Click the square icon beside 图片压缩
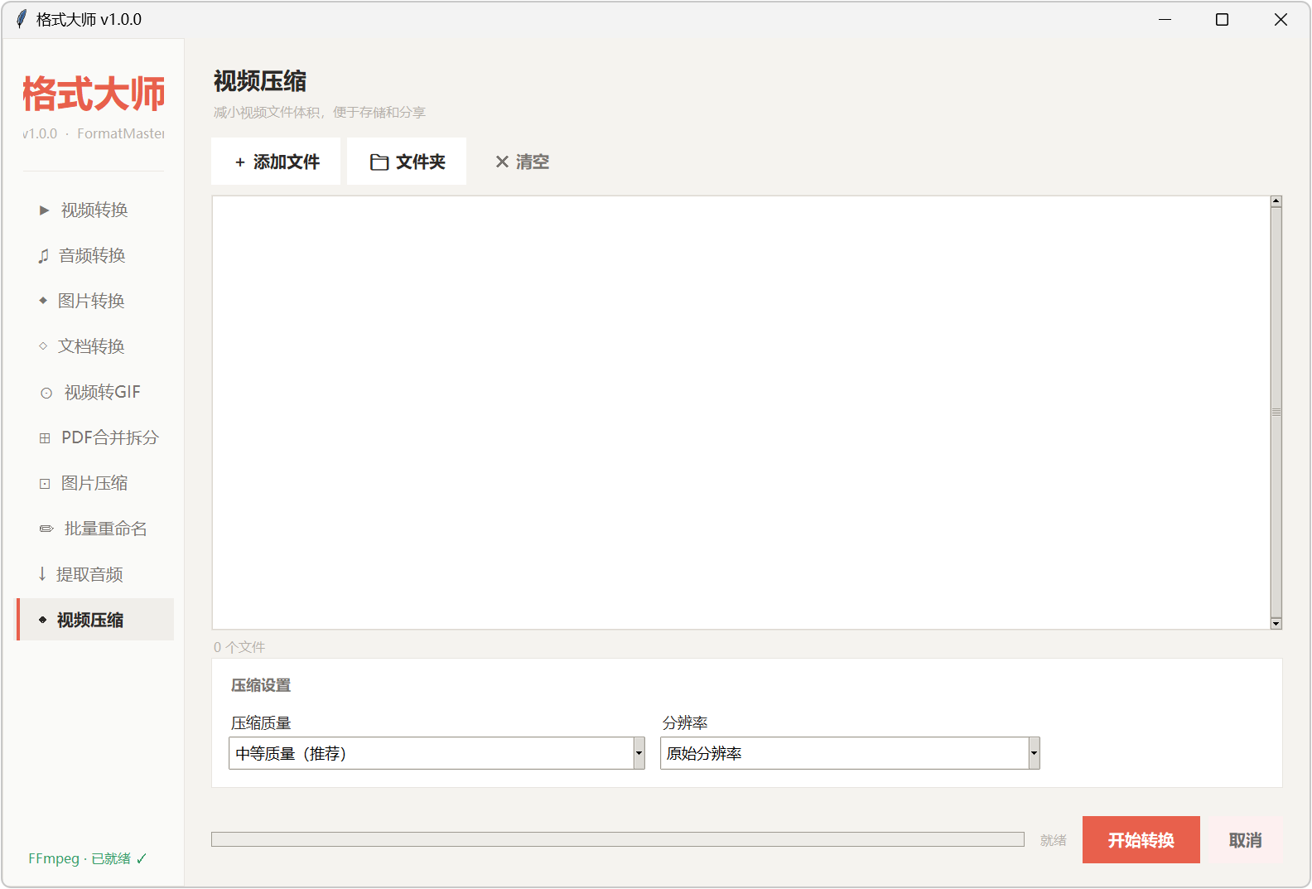Viewport: 1312px width, 889px height. pos(45,484)
